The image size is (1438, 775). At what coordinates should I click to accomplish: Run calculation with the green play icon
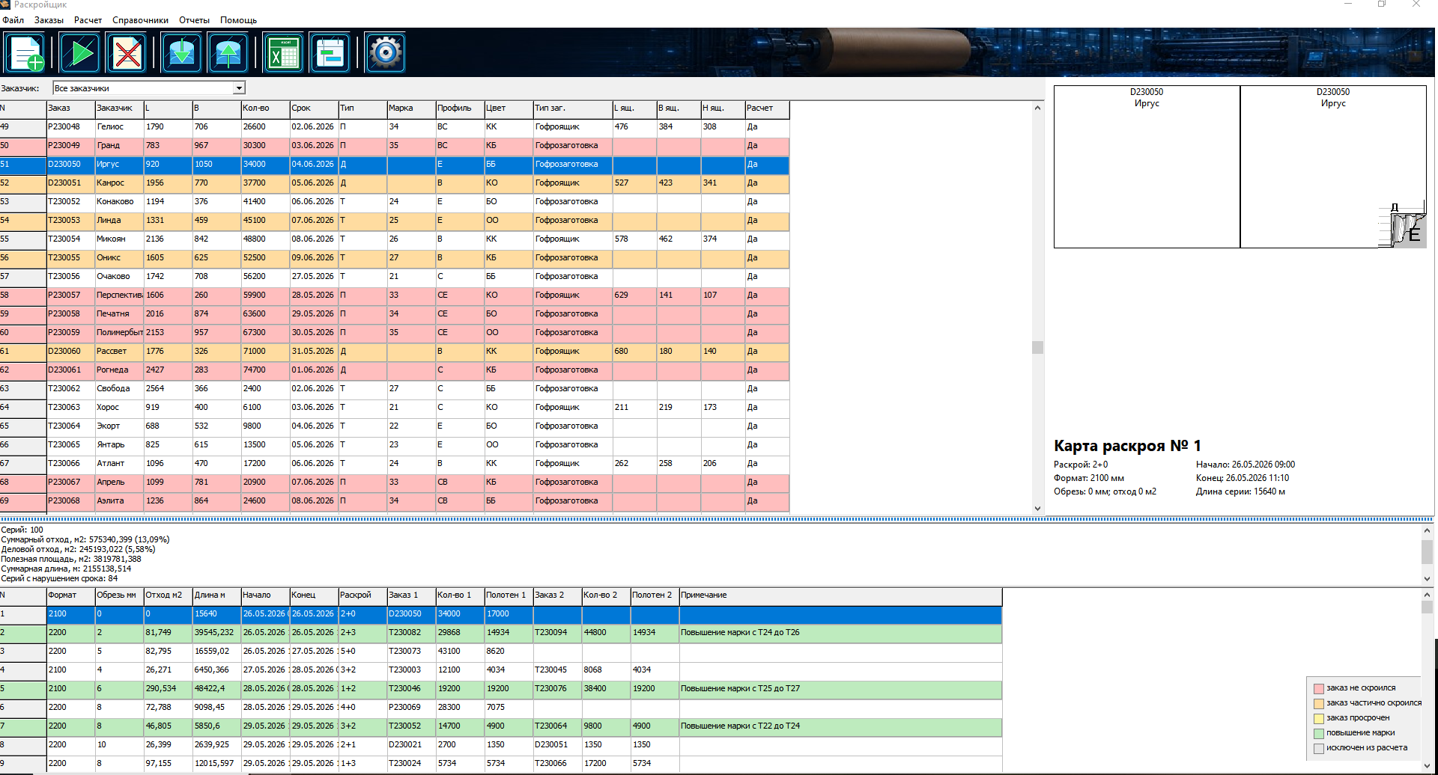[x=79, y=53]
